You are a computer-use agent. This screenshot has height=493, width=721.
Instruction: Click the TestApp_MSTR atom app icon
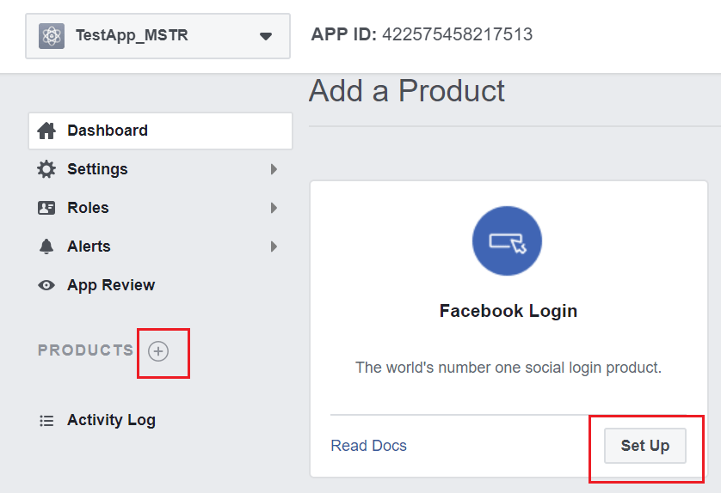[x=52, y=36]
